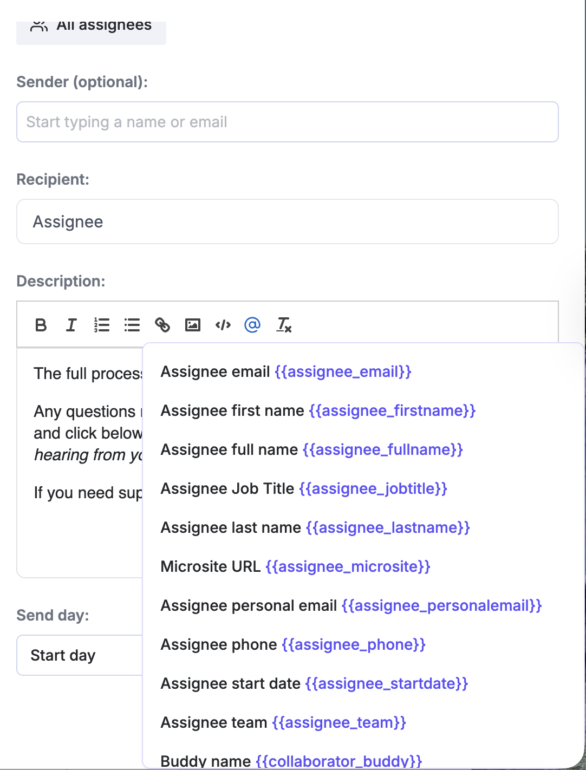The height and width of the screenshot is (770, 586).
Task: Focus the Sender name or email field
Action: [x=288, y=122]
